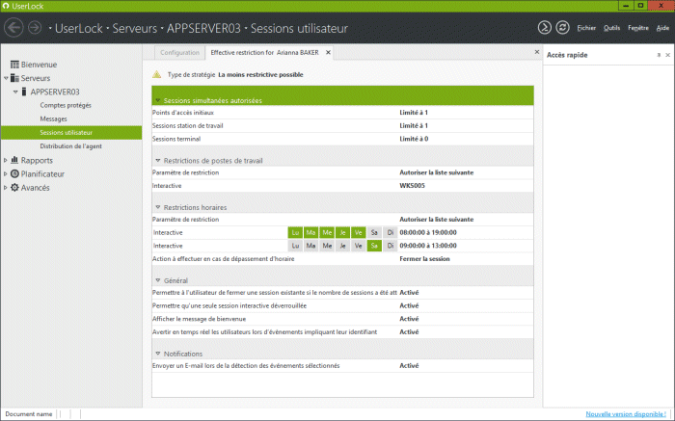The height and width of the screenshot is (421, 675).
Task: Toggle Lu in the 08:00:00 à 19:00:00 row
Action: tap(295, 232)
